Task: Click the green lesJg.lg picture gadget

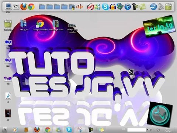Action: 159,26
